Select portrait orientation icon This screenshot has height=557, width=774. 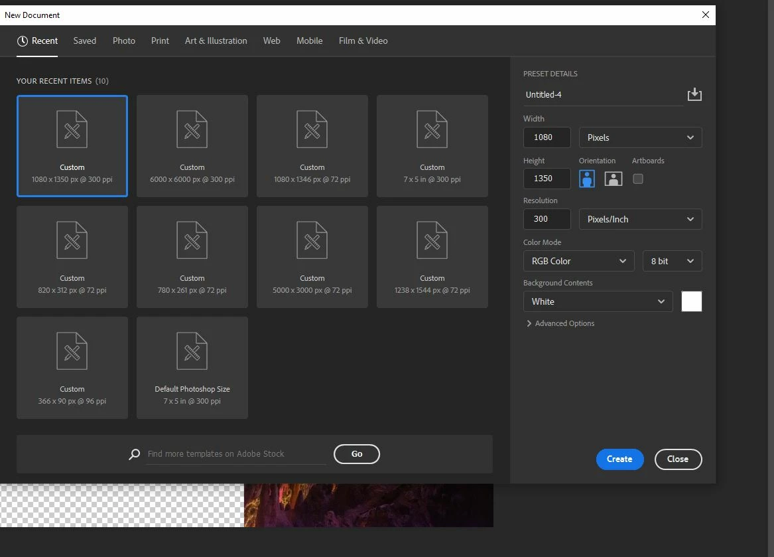click(586, 179)
